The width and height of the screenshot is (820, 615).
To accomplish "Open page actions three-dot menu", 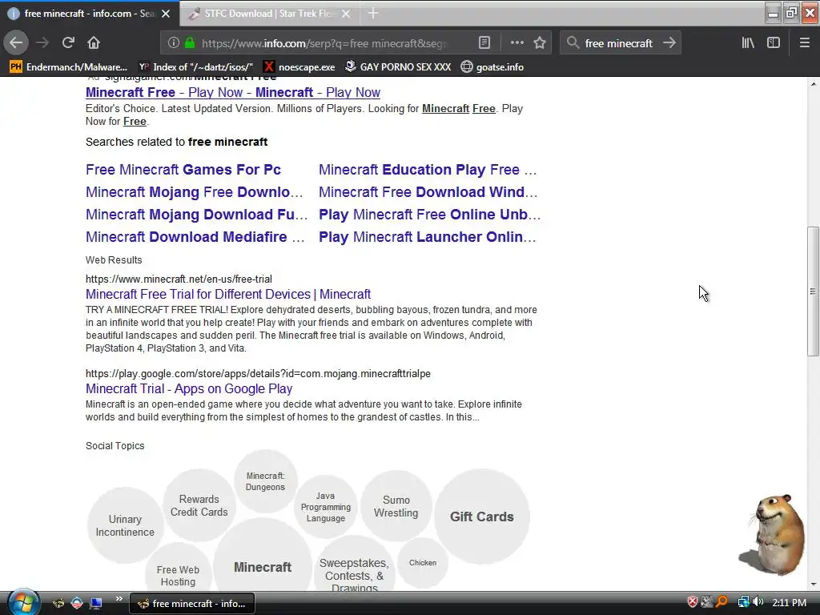I will coord(517,43).
